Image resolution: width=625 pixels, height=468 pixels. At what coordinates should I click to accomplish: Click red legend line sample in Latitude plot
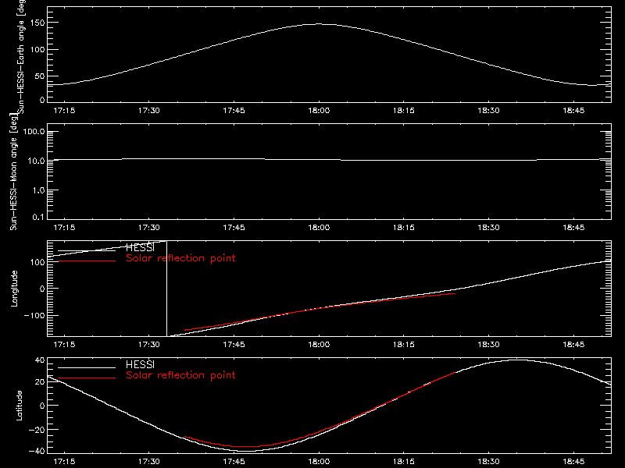tap(87, 378)
